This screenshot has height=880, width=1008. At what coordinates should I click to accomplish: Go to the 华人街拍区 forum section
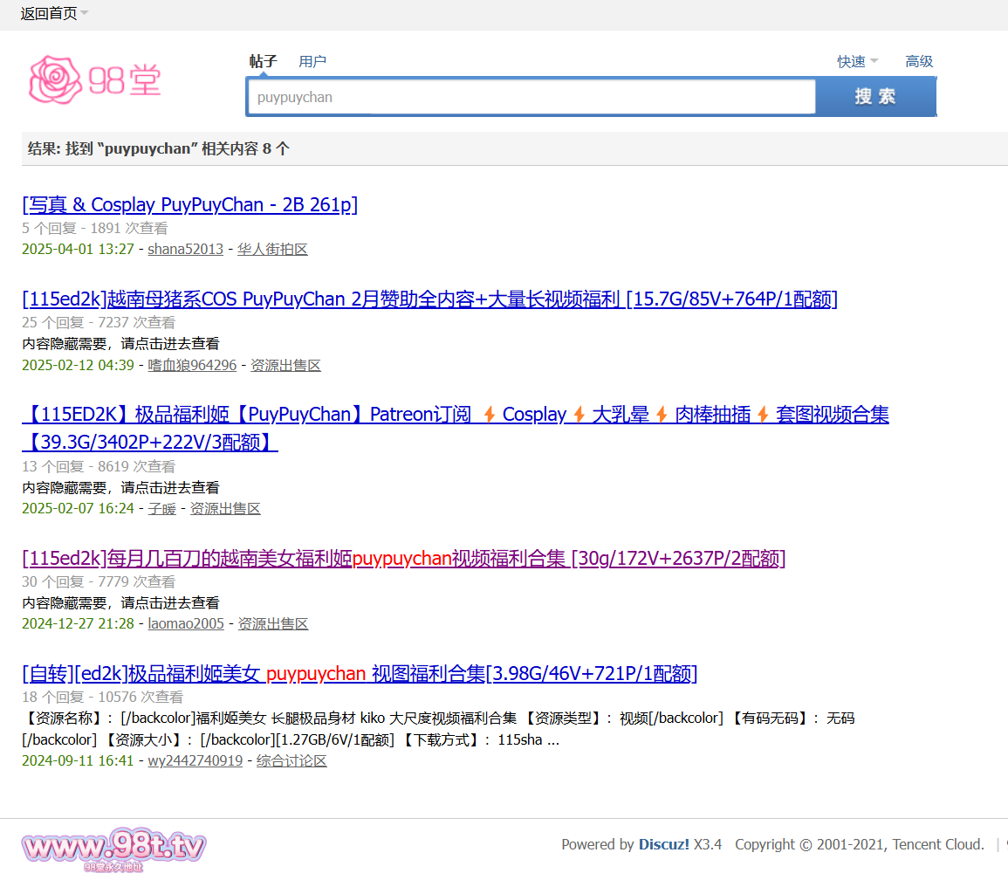272,249
